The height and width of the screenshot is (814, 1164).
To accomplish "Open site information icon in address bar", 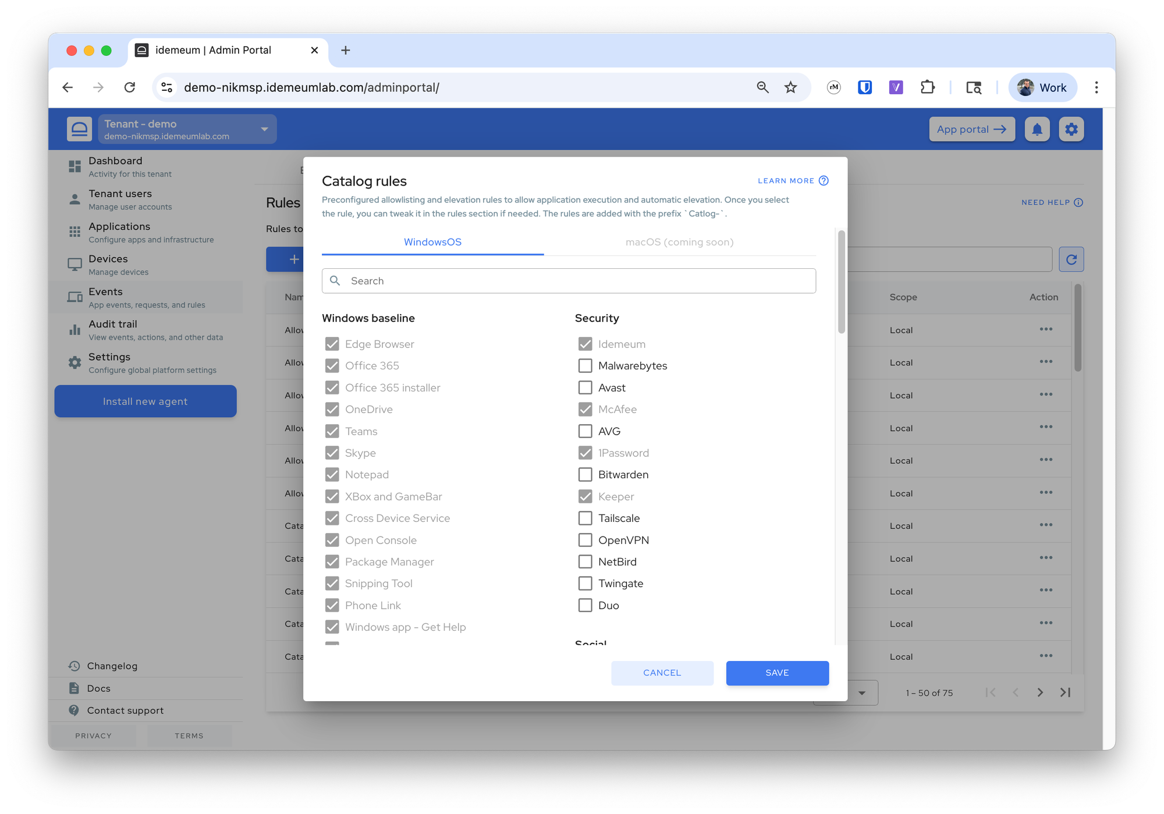I will pos(167,87).
